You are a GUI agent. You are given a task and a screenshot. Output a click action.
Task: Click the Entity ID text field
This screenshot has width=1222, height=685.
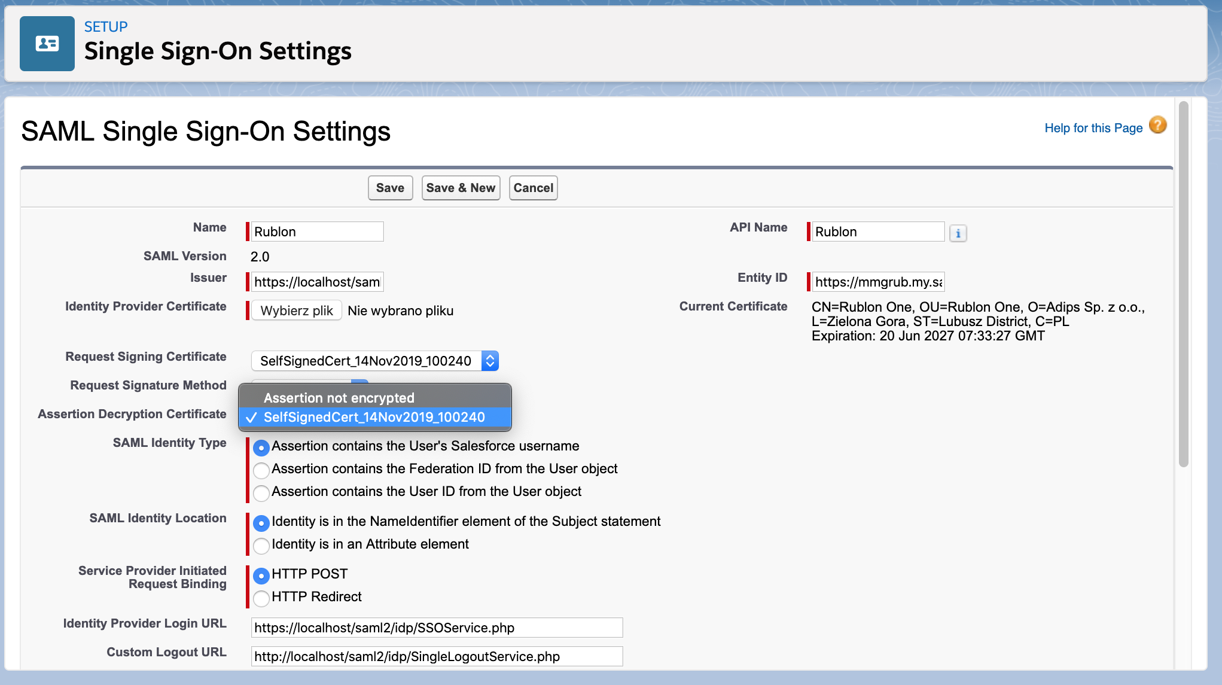[877, 282]
